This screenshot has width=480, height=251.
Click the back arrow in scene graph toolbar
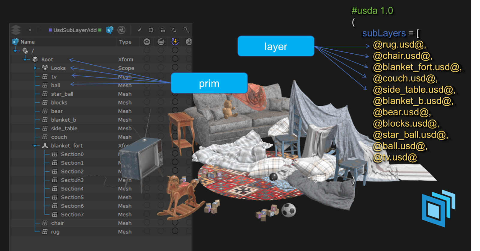[29, 30]
